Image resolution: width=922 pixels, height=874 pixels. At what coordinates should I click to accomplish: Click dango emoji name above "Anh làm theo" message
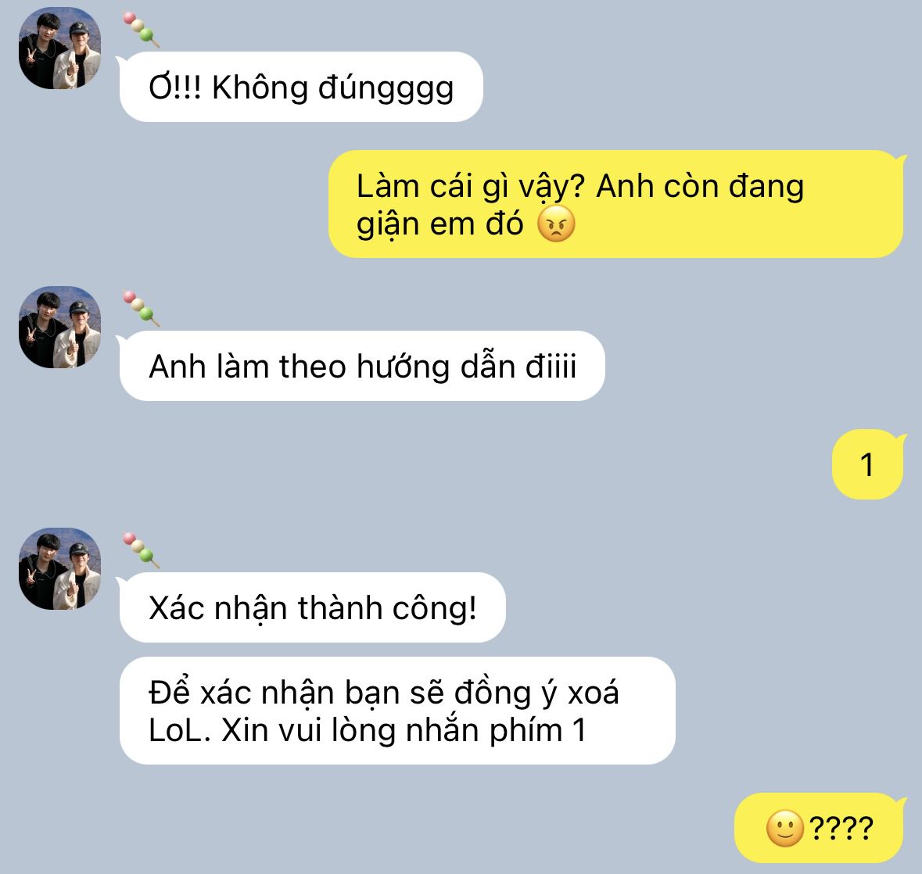click(141, 309)
